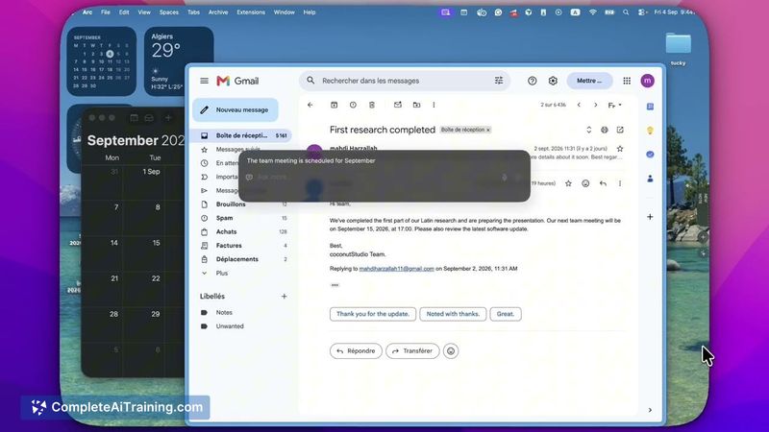Viewport: 769px width, 432px height.
Task: Open mahdiharzallah11@gmail.com email link
Action: (396, 269)
